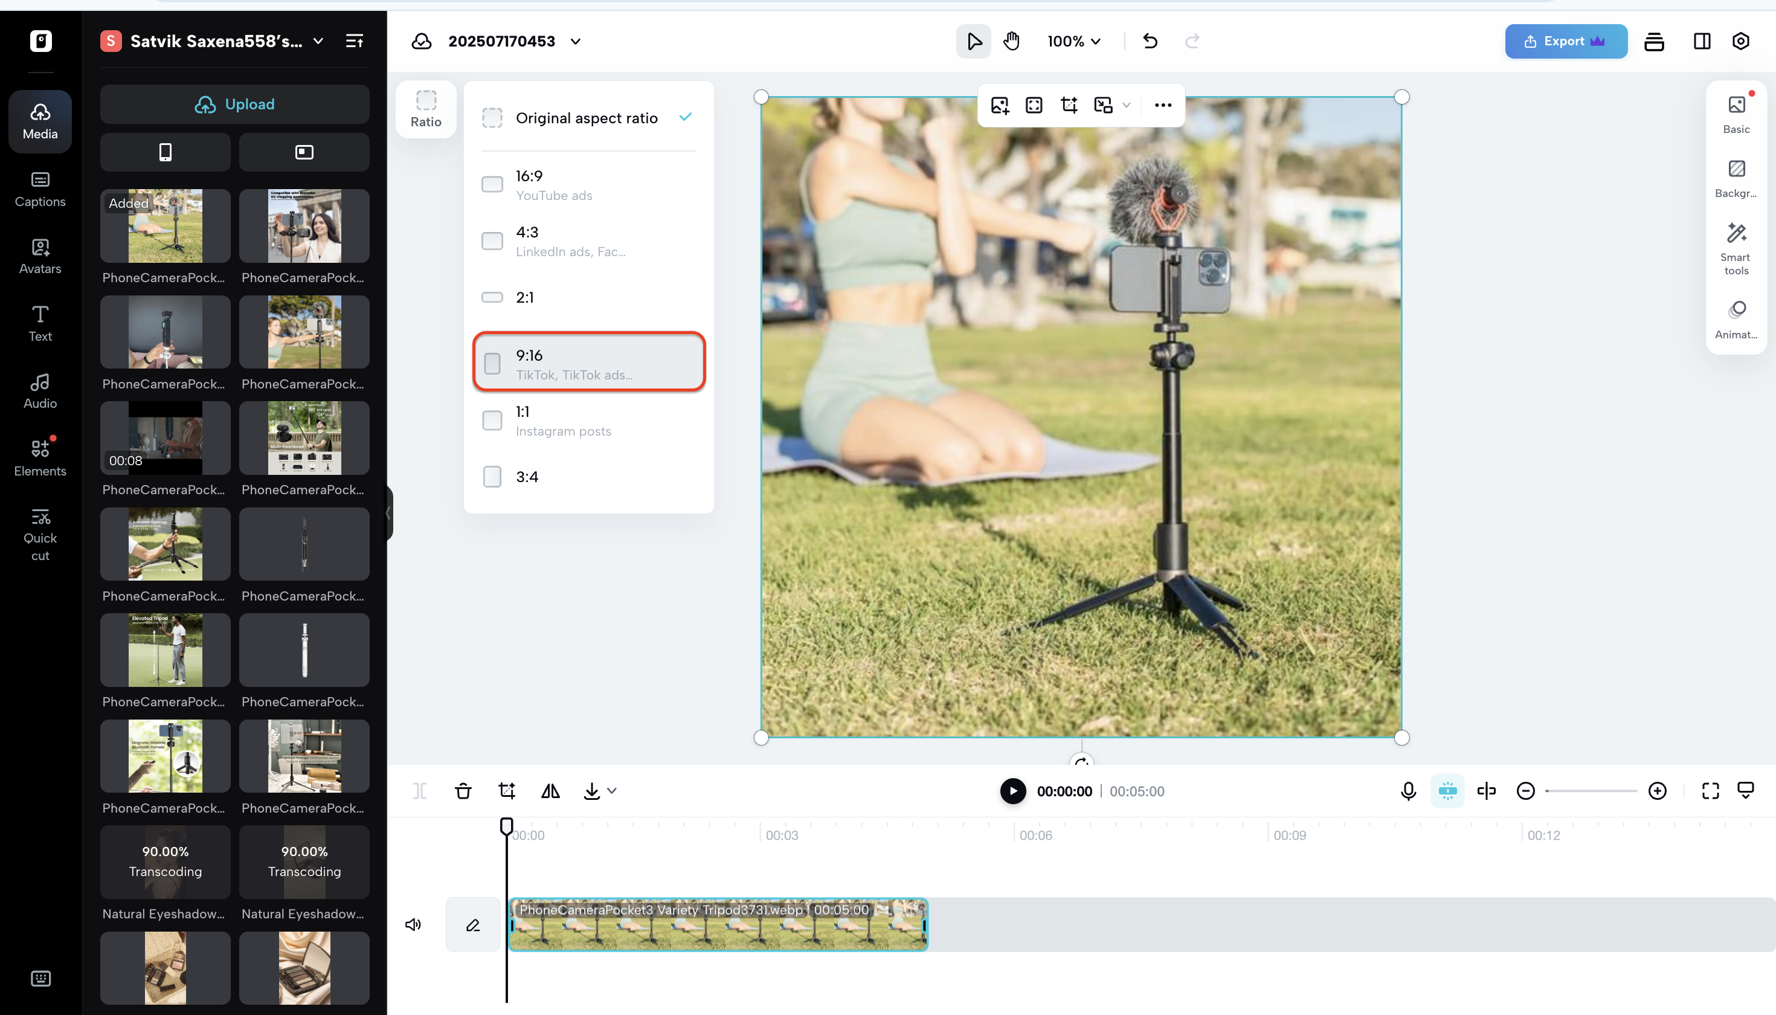Open the Text panel
The image size is (1776, 1015).
click(x=40, y=322)
